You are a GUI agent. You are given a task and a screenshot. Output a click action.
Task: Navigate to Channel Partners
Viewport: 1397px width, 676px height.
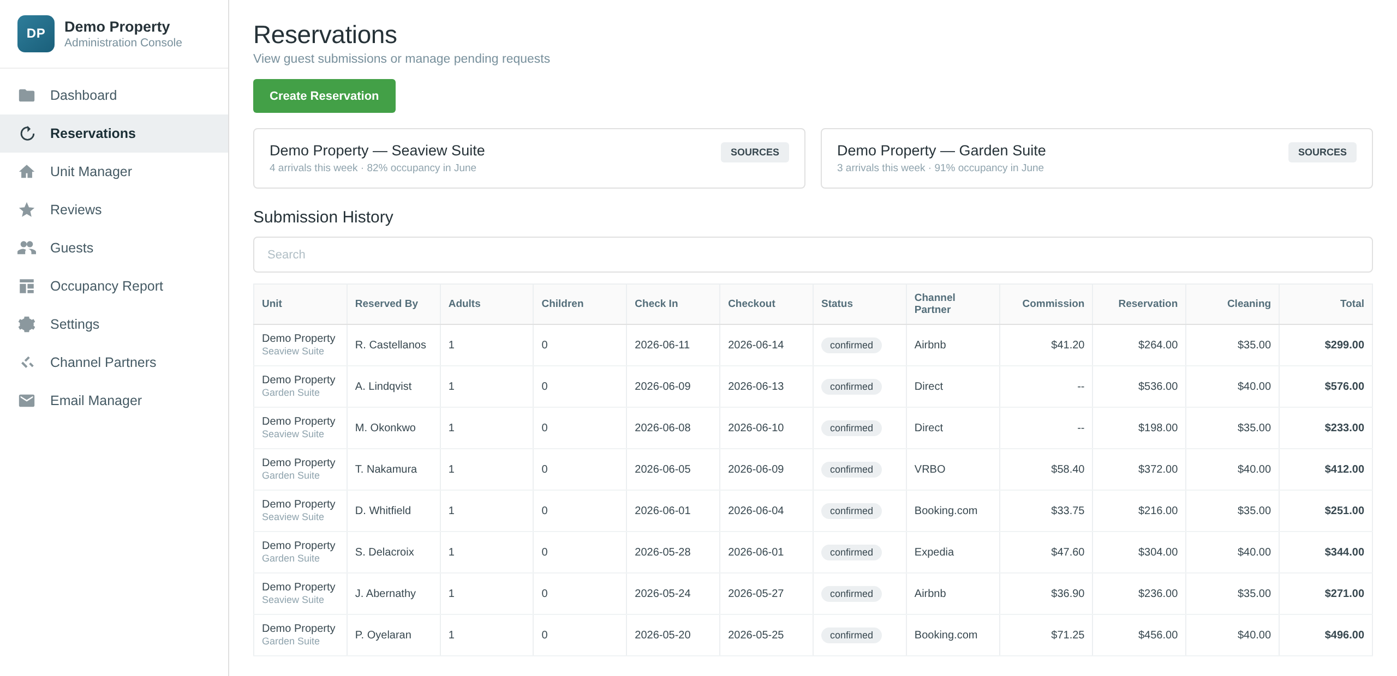point(114,363)
